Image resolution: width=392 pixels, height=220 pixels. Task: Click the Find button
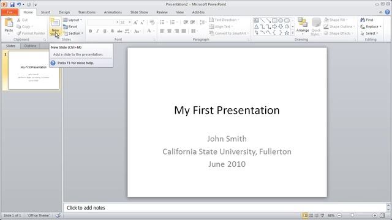(x=367, y=20)
